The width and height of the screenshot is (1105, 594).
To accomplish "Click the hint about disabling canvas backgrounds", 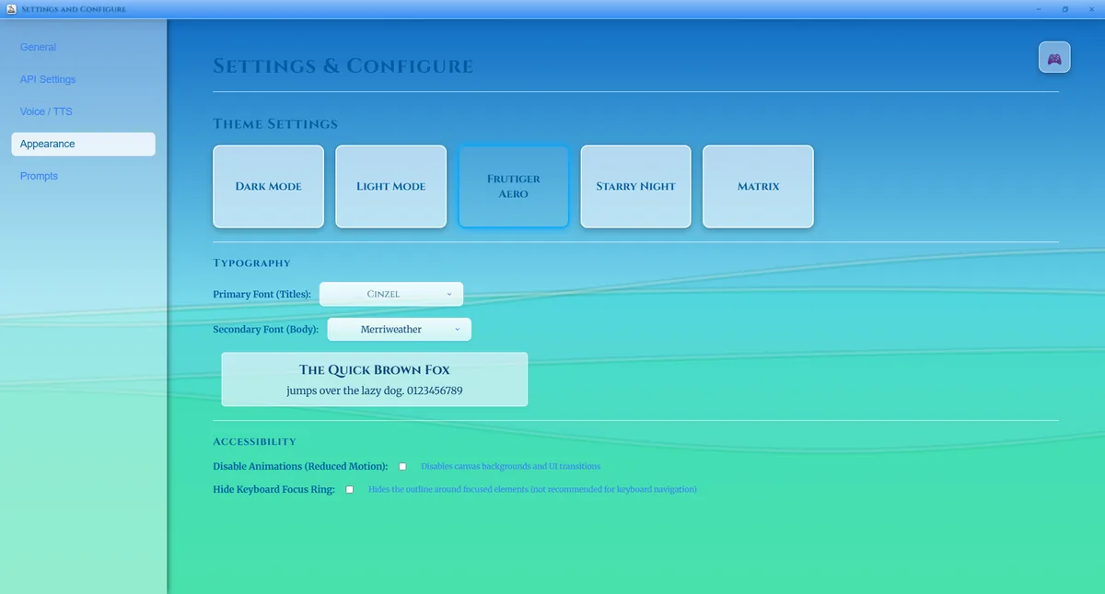I will pyautogui.click(x=510, y=467).
